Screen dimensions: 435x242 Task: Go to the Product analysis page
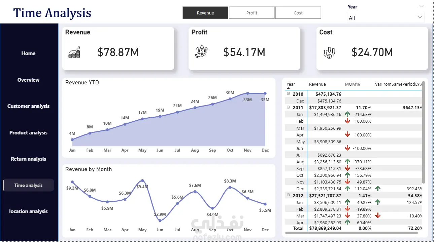[x=29, y=133]
